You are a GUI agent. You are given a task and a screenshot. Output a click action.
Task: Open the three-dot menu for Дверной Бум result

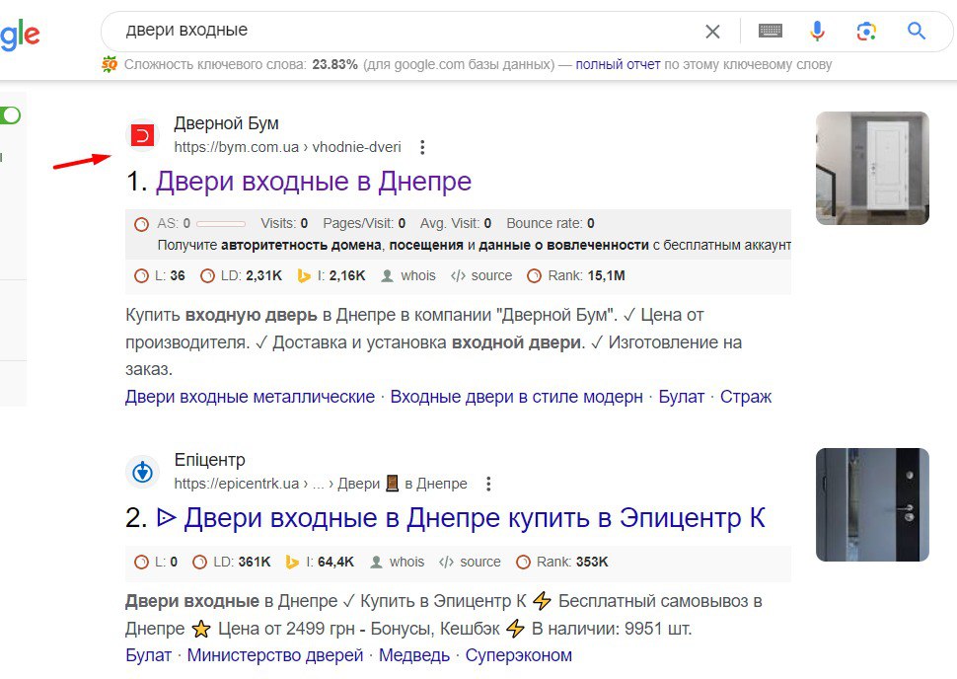422,147
